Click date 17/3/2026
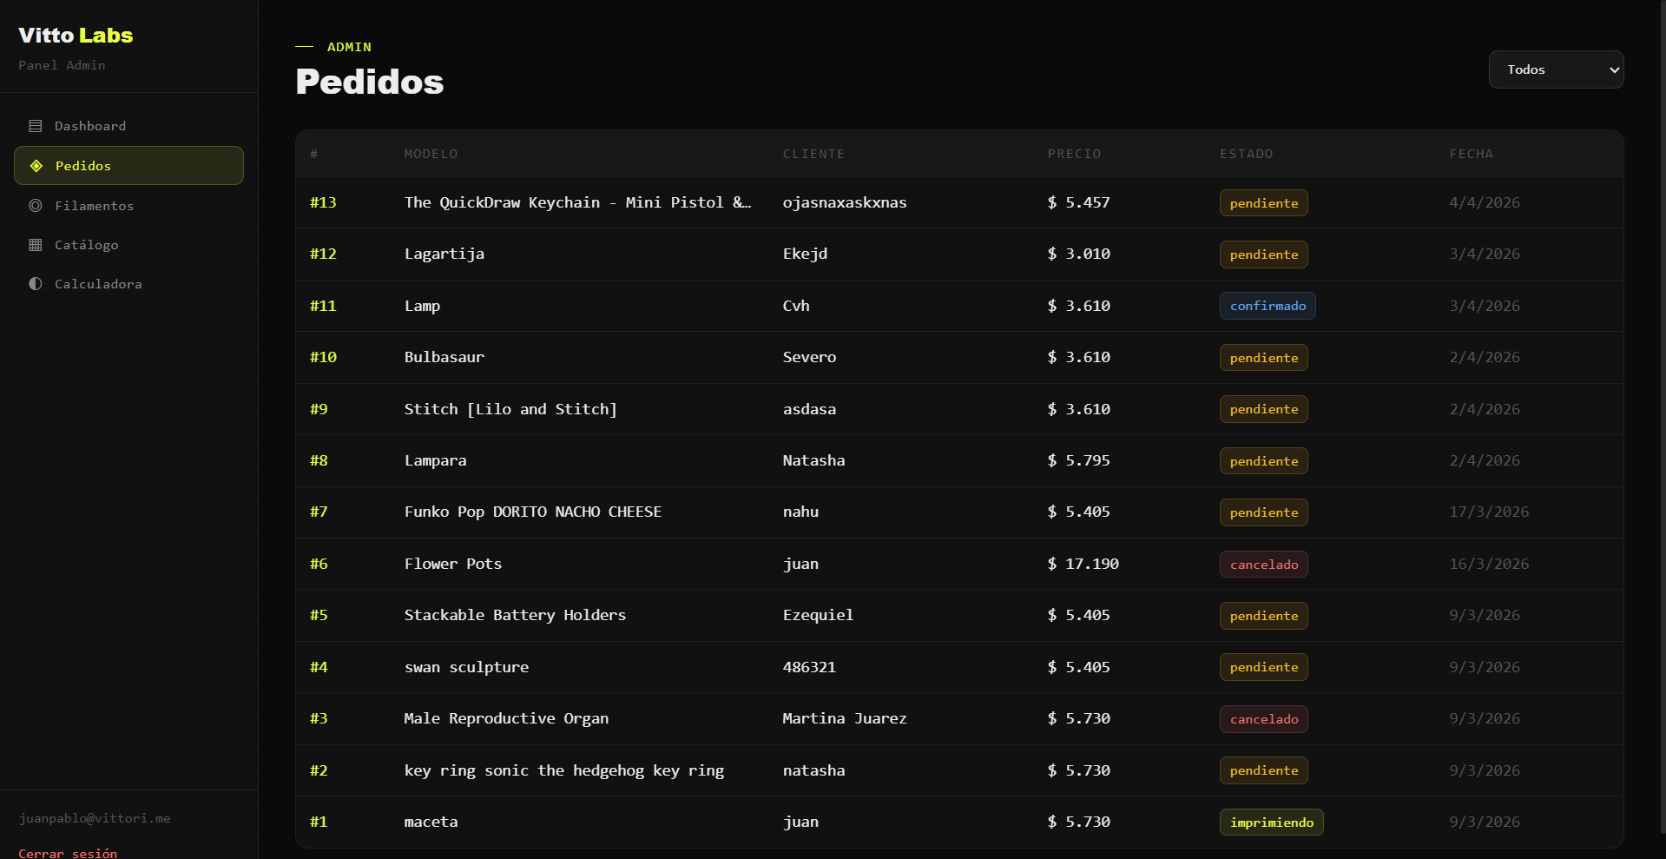This screenshot has width=1666, height=859. pyautogui.click(x=1489, y=512)
